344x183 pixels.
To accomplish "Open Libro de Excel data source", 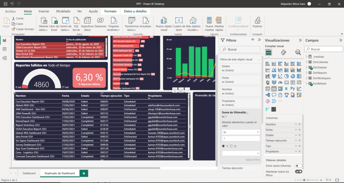I will 54,20.
